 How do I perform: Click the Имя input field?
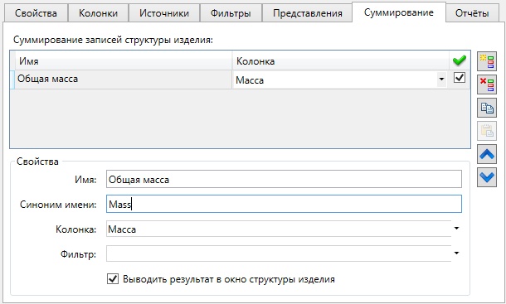click(284, 179)
